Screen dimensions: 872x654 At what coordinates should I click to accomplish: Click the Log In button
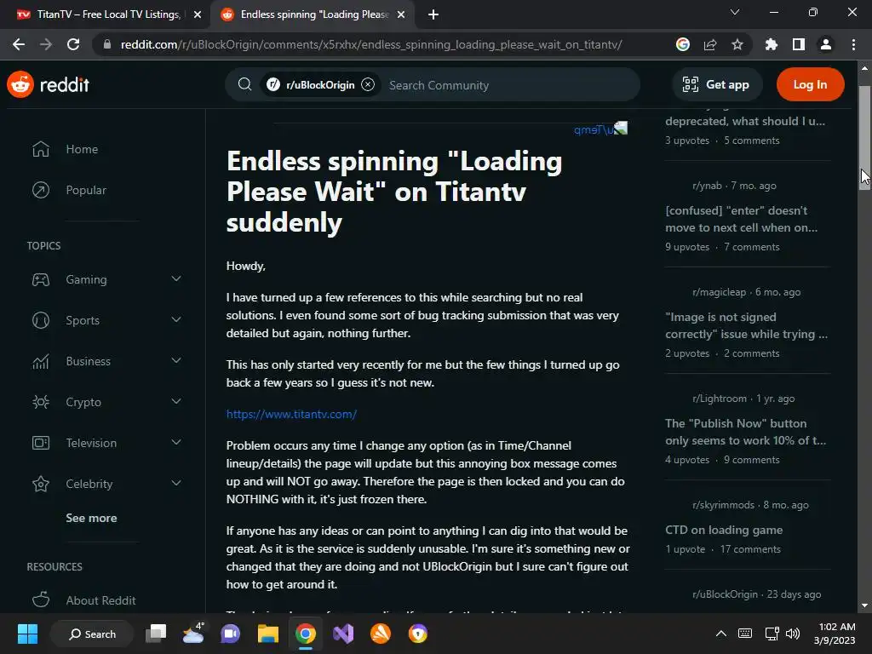tap(811, 84)
